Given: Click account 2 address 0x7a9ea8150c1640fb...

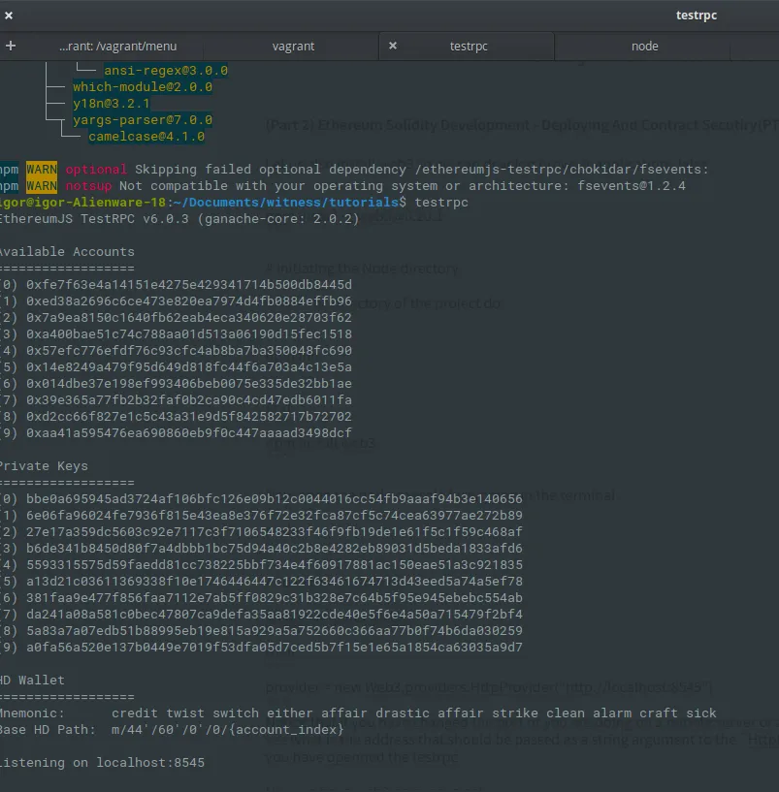Looking at the screenshot, I should (189, 318).
